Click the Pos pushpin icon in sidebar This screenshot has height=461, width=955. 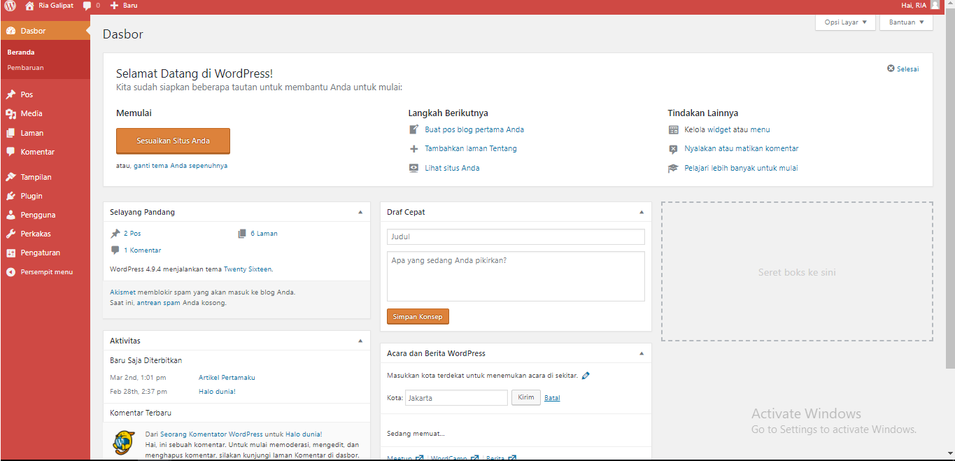click(x=10, y=94)
